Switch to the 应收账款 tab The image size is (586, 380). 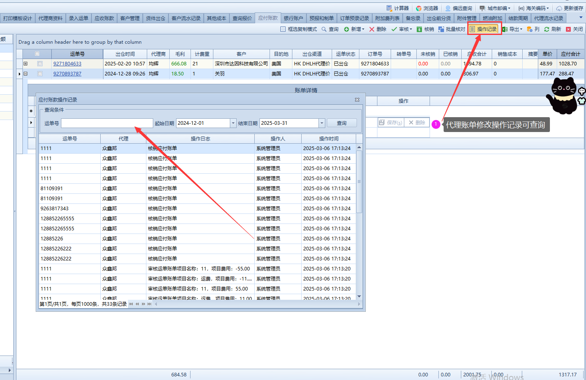pos(104,18)
